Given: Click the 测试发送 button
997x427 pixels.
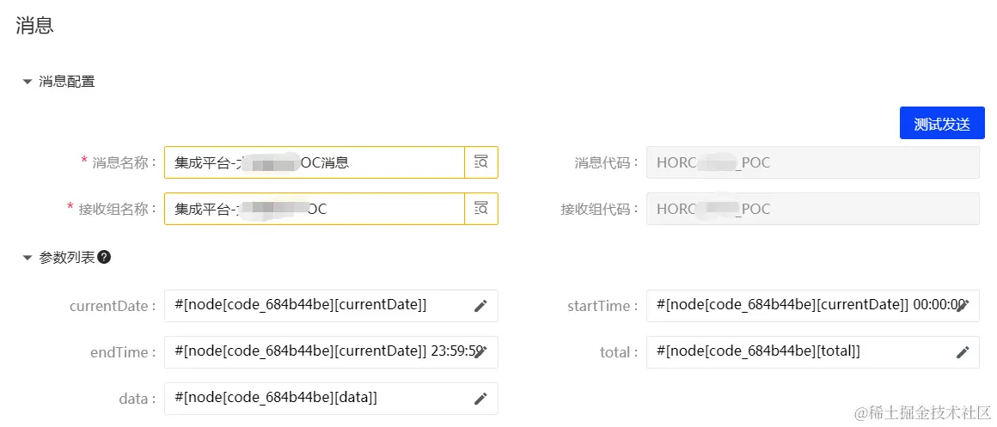Looking at the screenshot, I should 942,123.
